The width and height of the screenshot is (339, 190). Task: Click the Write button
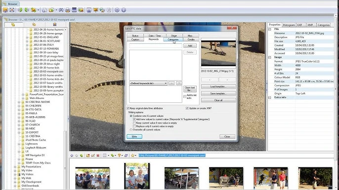click(x=134, y=136)
